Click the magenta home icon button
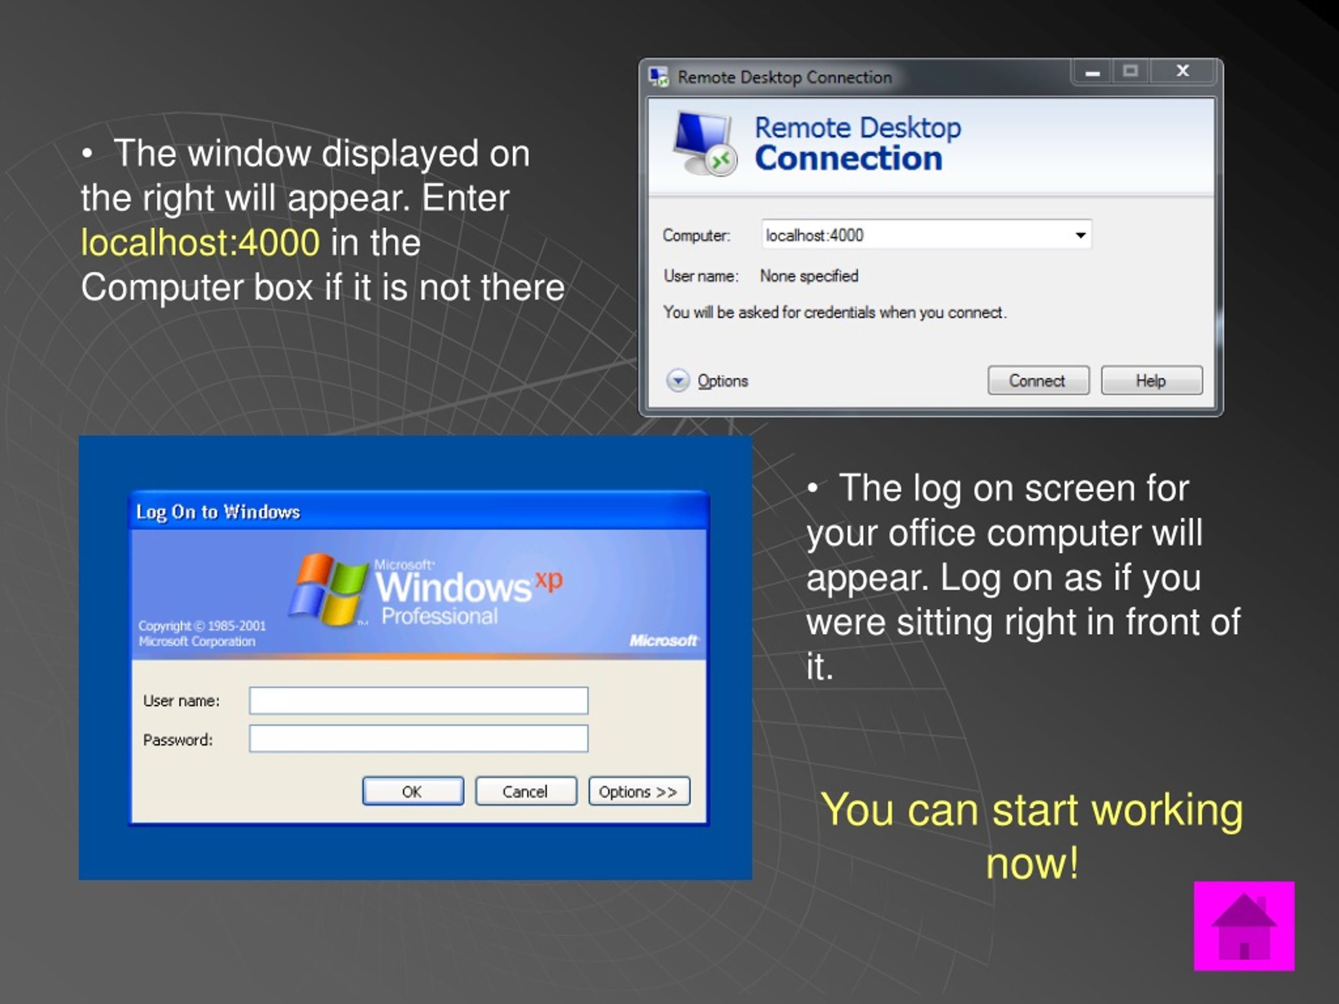The height and width of the screenshot is (1004, 1339). point(1244,926)
